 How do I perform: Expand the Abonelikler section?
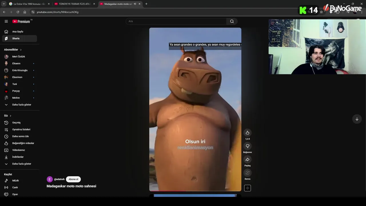[13, 49]
